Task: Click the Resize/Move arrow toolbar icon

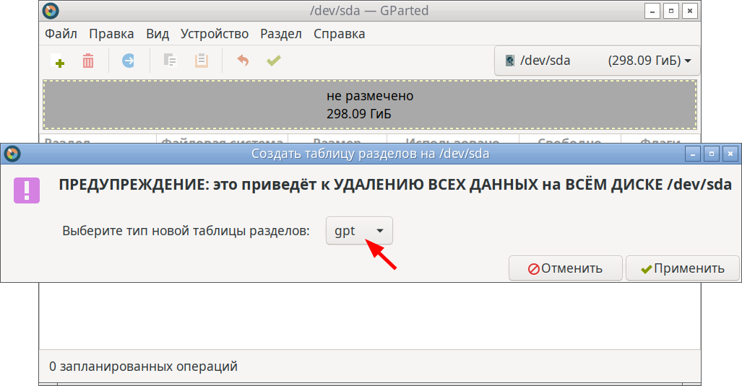Action: tap(128, 61)
